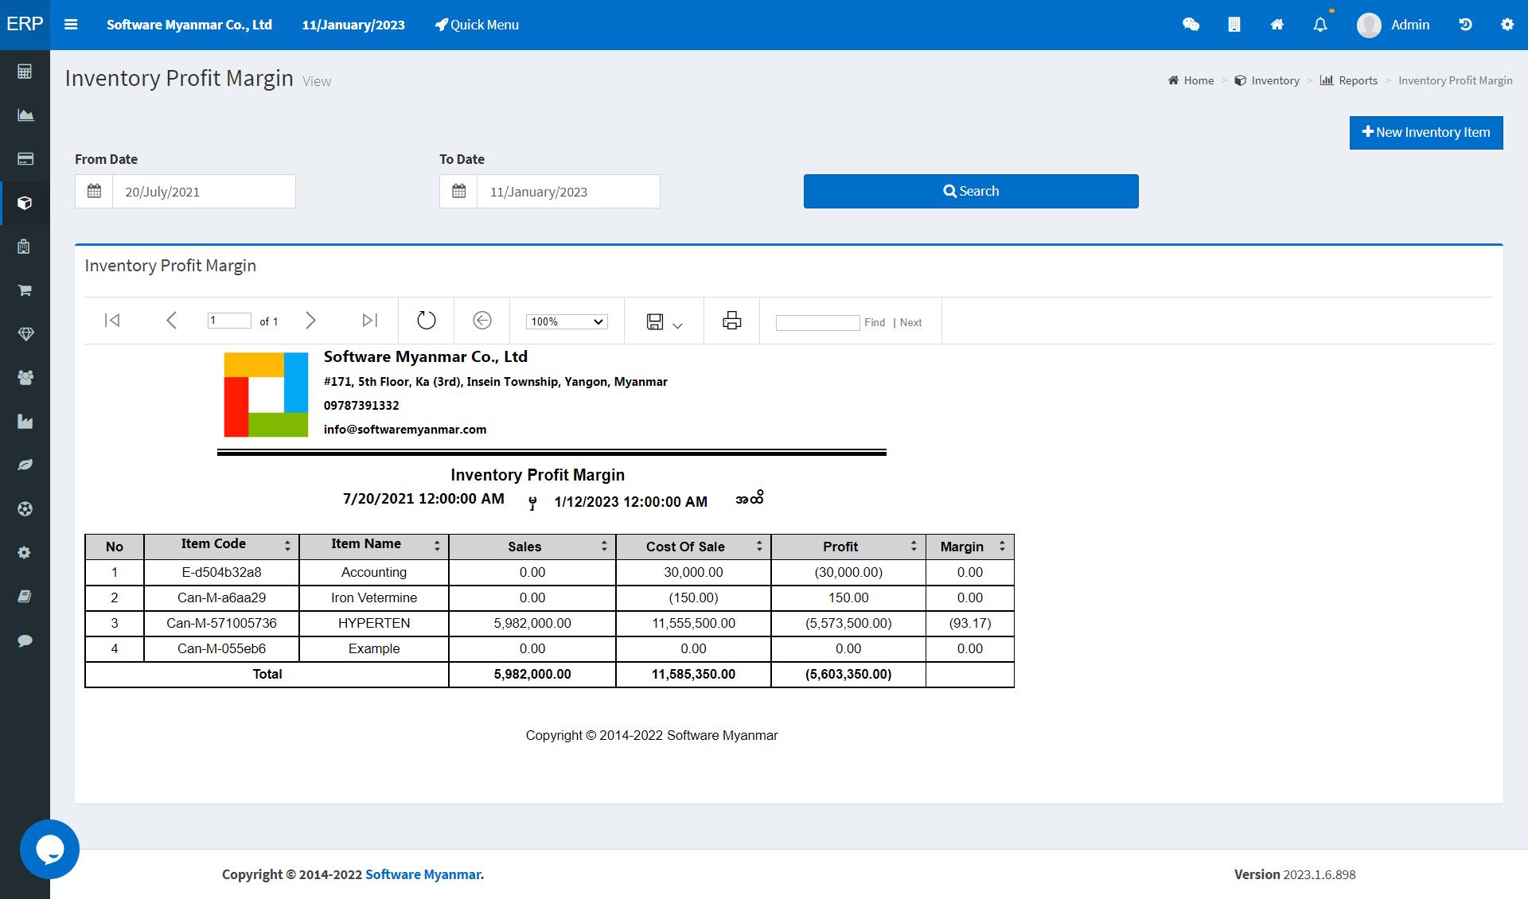Go back to parent report

click(x=482, y=320)
